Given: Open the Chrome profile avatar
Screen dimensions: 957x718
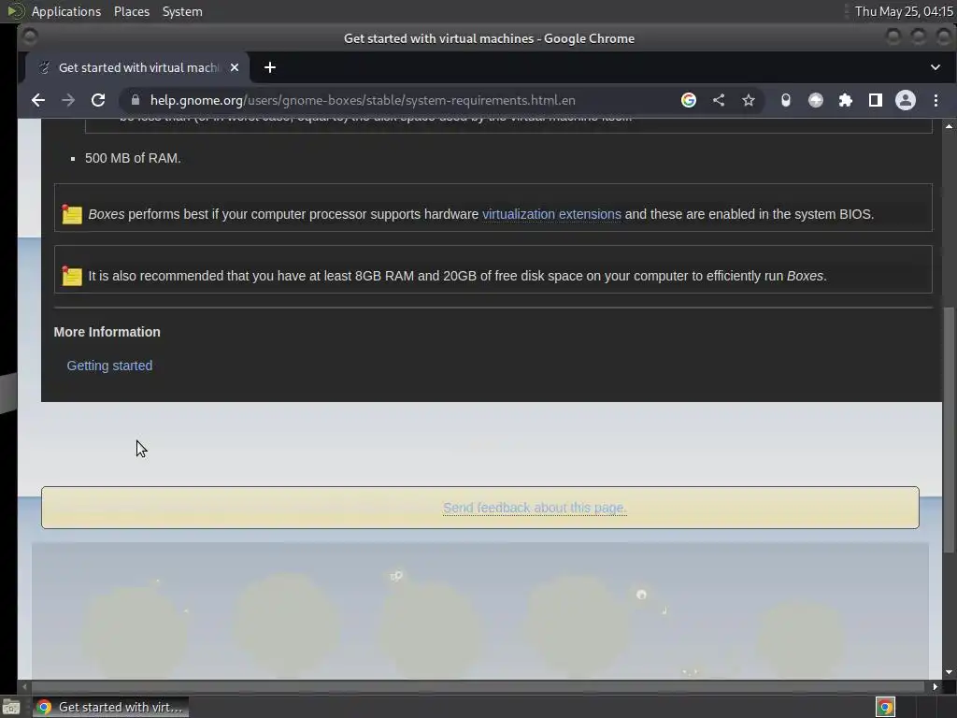Looking at the screenshot, I should click(x=905, y=100).
